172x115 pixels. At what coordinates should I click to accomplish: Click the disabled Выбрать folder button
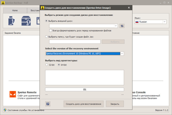point(113,42)
